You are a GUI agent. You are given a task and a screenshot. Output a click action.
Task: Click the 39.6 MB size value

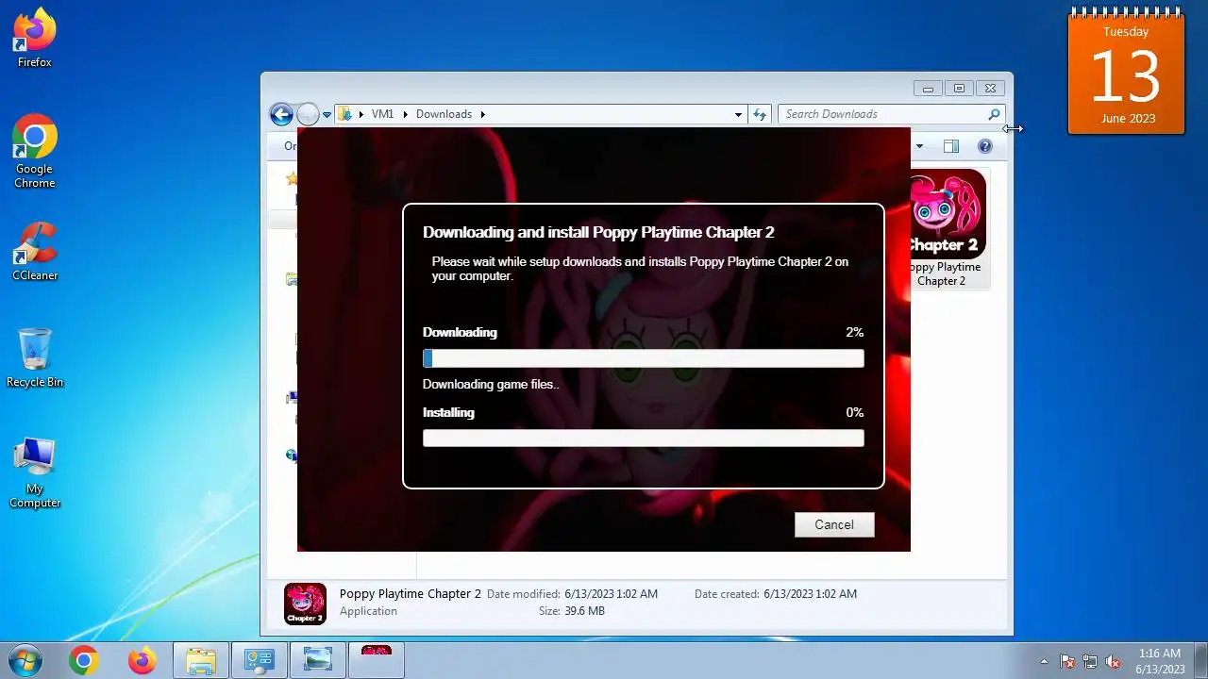(585, 611)
